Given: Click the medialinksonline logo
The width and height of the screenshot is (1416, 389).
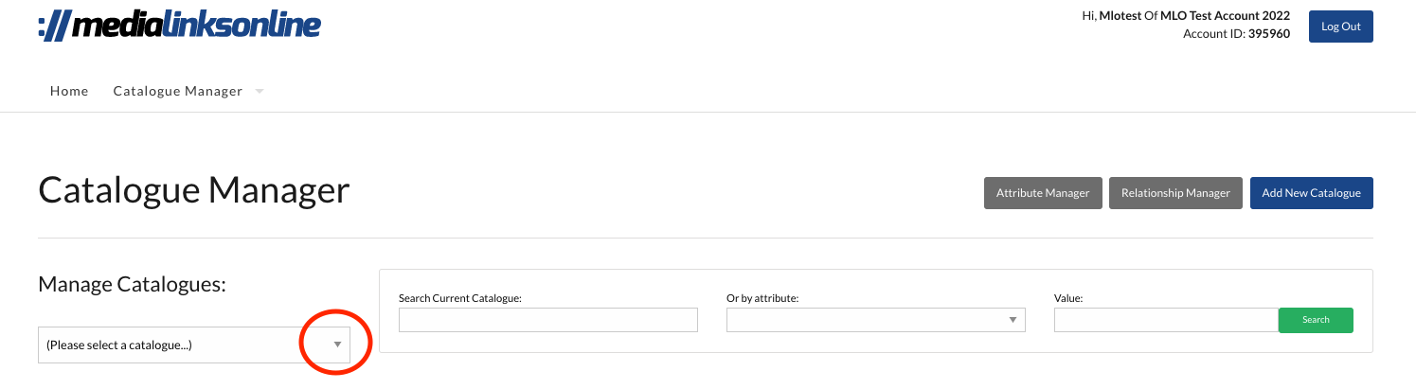Looking at the screenshot, I should point(179,26).
